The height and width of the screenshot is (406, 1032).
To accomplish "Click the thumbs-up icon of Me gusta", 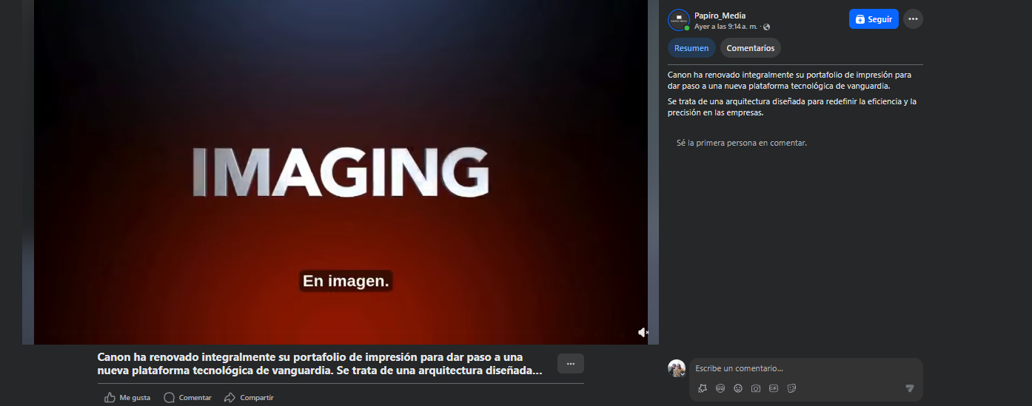I will point(110,397).
